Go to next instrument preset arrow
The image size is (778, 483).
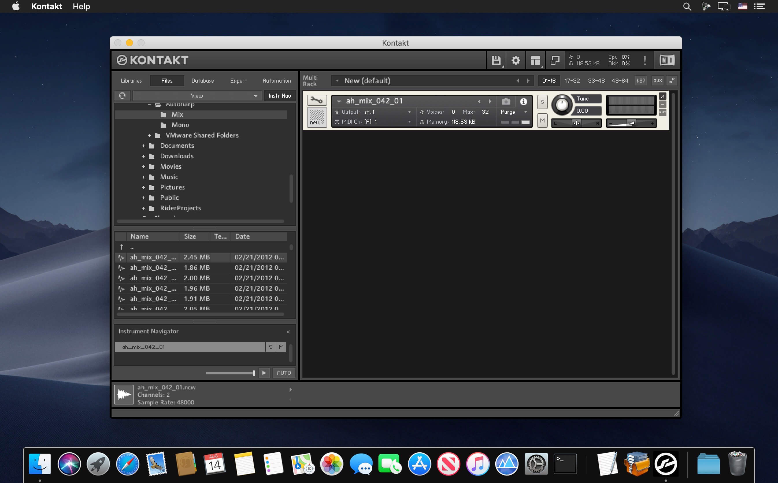(x=490, y=102)
